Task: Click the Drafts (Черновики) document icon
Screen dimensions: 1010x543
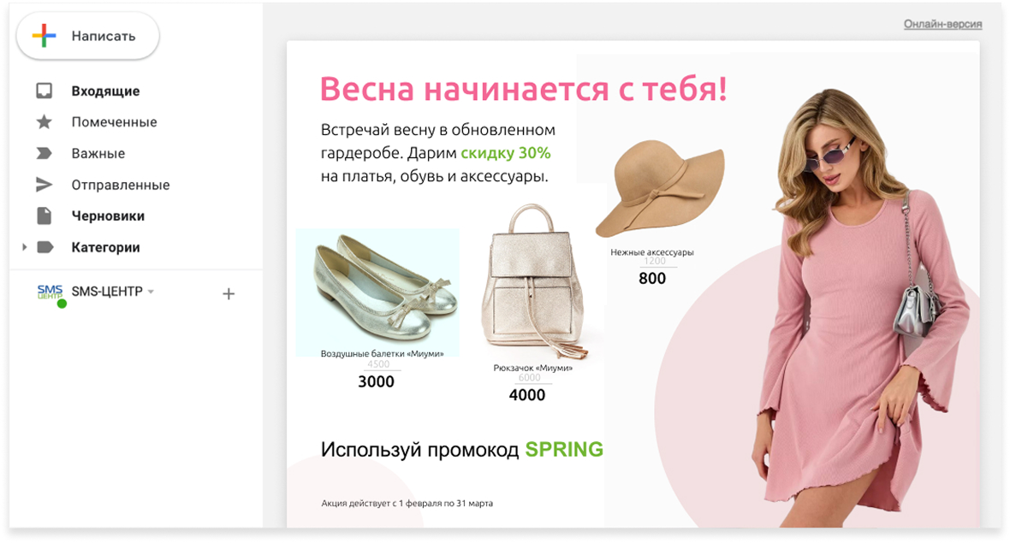Action: [x=45, y=216]
